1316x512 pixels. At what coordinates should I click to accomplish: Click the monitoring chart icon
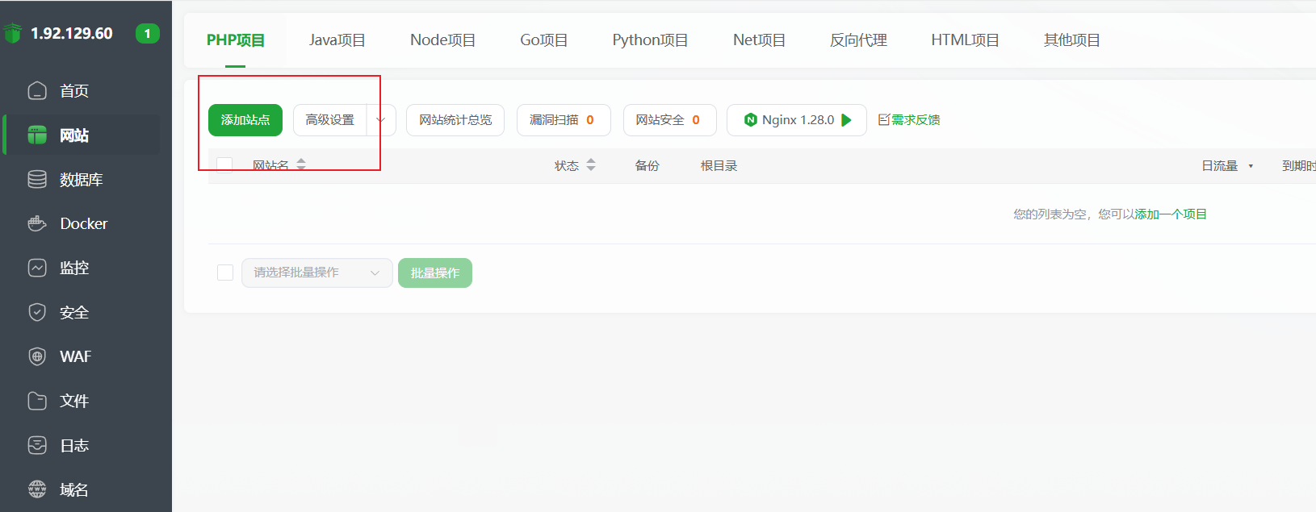click(37, 268)
